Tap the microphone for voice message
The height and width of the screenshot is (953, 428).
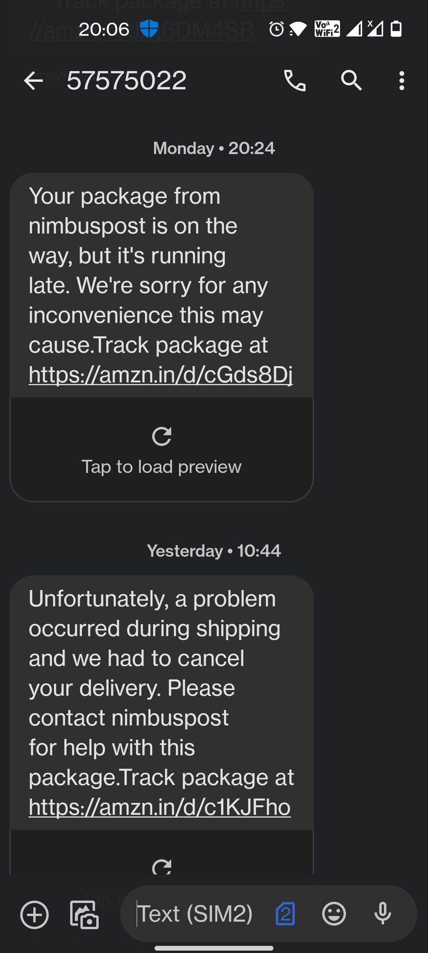tap(382, 914)
